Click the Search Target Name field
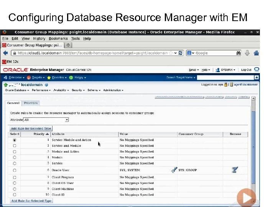The image size is (276, 207). [225, 77]
